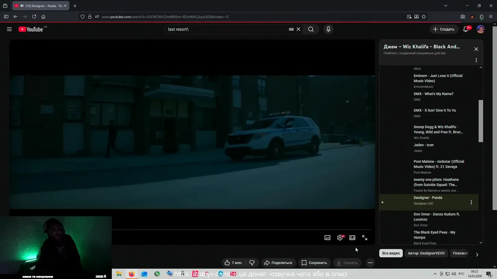List all tabs dropdown arrow
The width and height of the screenshot is (497, 279).
coord(446,6)
